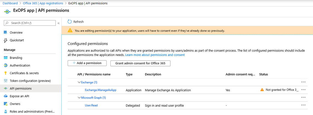This screenshot has width=313, height=115.
Task: Open ellipsis menu for User.Read row
Action: [303, 105]
